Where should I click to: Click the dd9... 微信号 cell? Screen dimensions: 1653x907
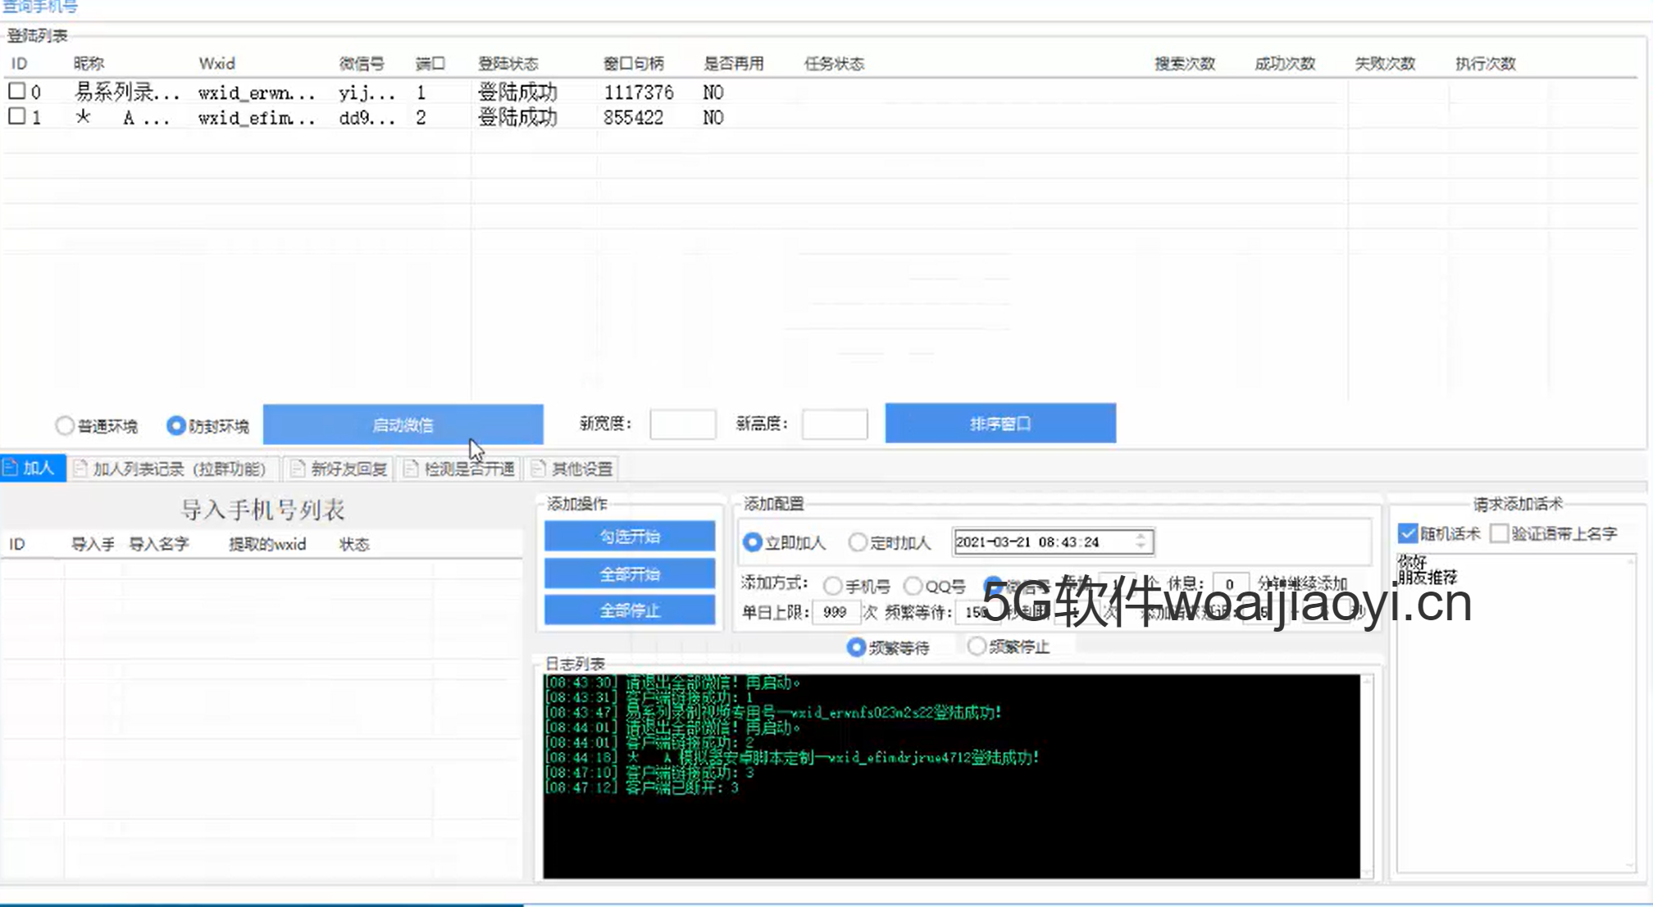coord(367,118)
